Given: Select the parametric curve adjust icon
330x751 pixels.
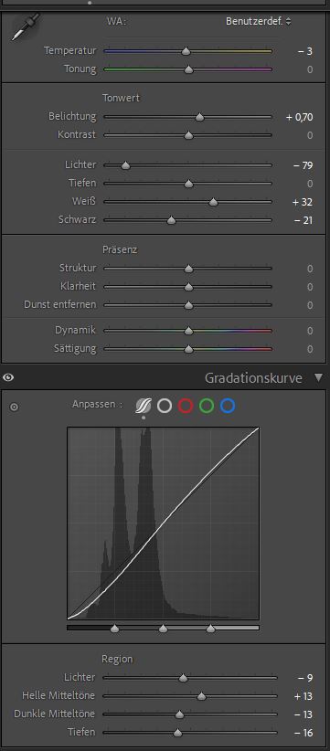Looking at the screenshot, I should [144, 406].
